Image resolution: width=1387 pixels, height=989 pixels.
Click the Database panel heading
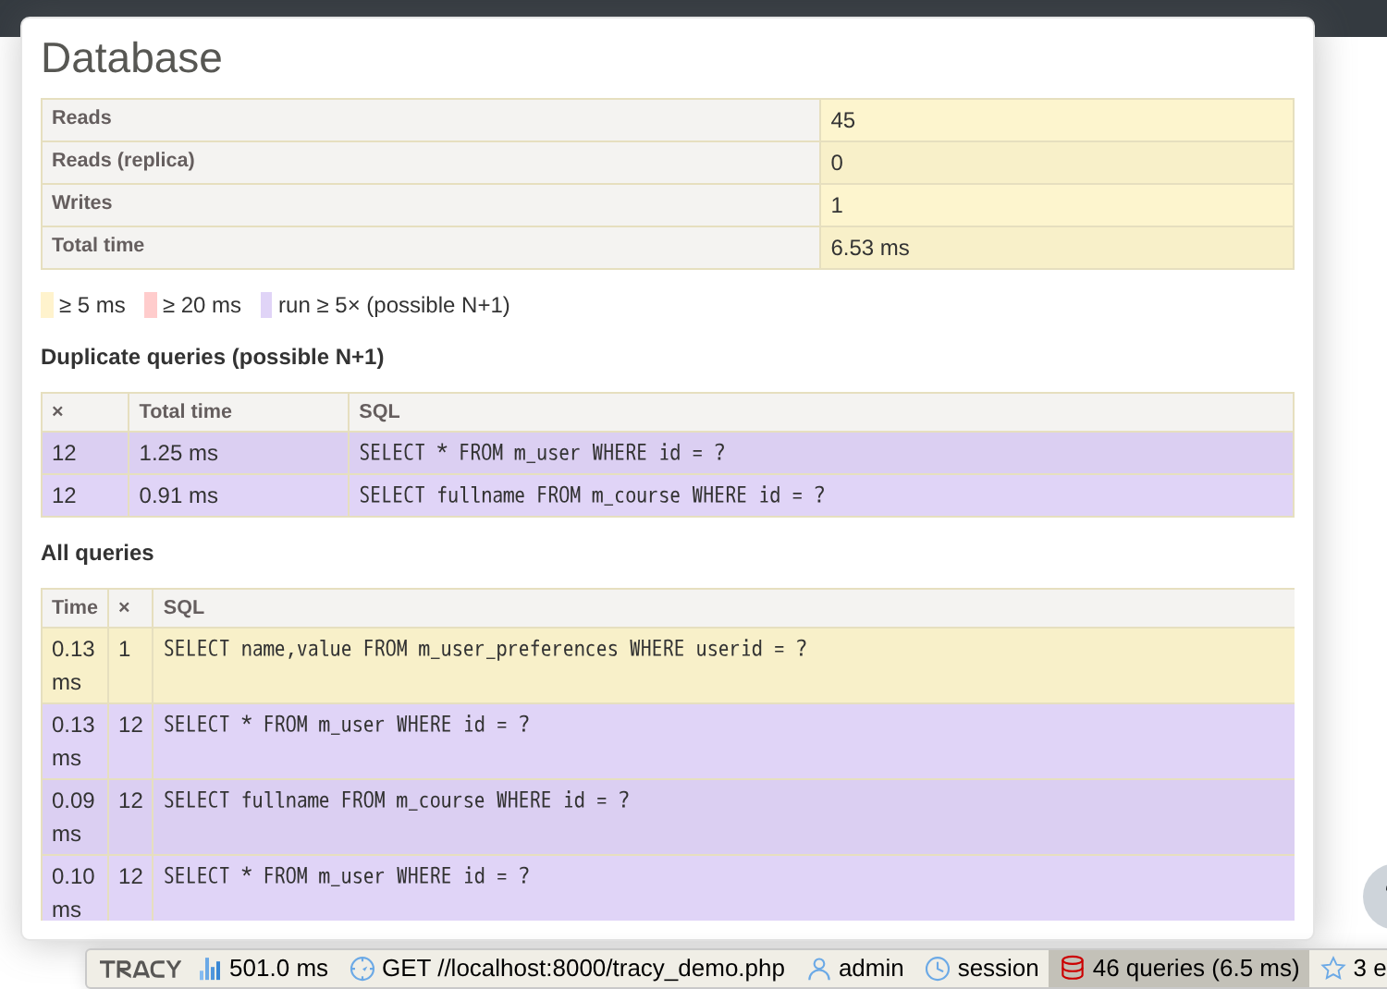(132, 58)
